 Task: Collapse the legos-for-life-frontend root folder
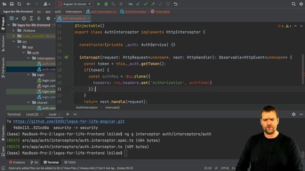click(x=9, y=25)
